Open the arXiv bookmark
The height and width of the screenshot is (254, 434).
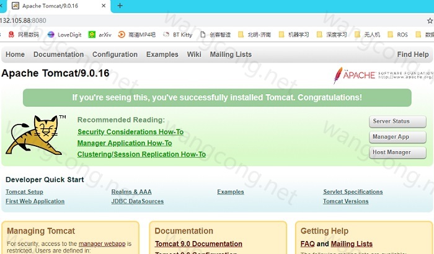[100, 35]
